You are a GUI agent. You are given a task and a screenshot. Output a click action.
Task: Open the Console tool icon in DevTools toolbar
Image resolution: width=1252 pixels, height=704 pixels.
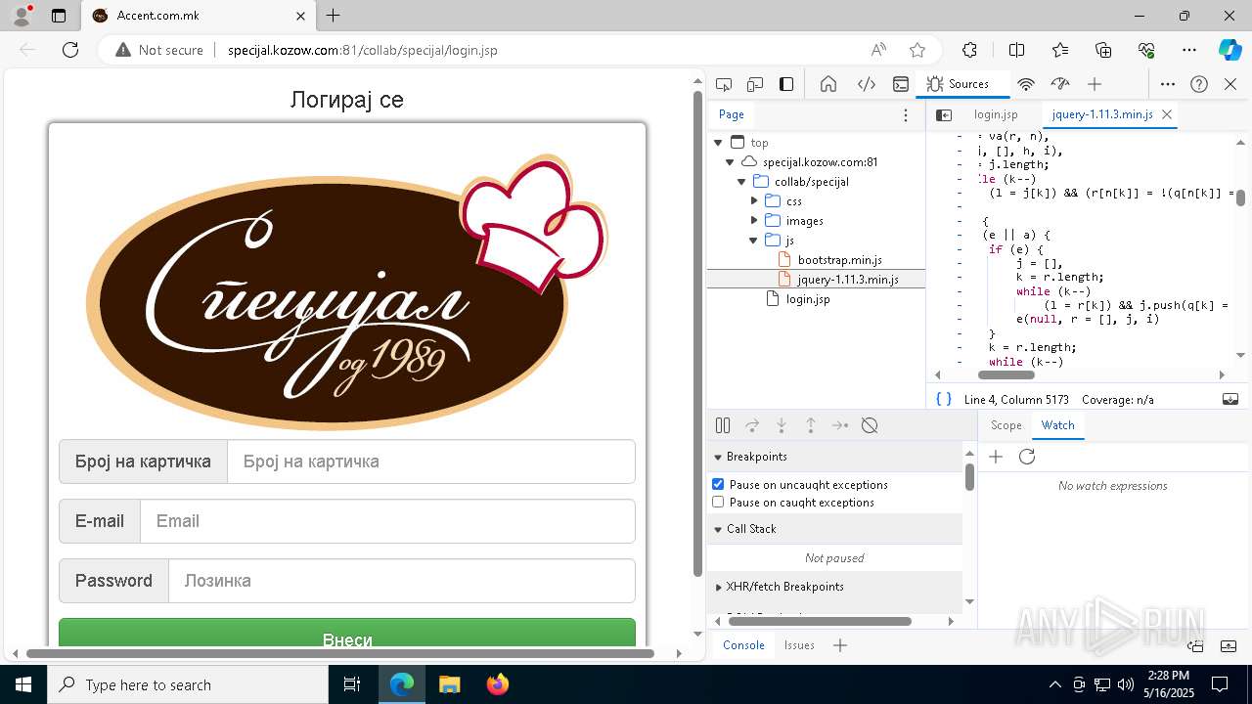click(x=901, y=84)
